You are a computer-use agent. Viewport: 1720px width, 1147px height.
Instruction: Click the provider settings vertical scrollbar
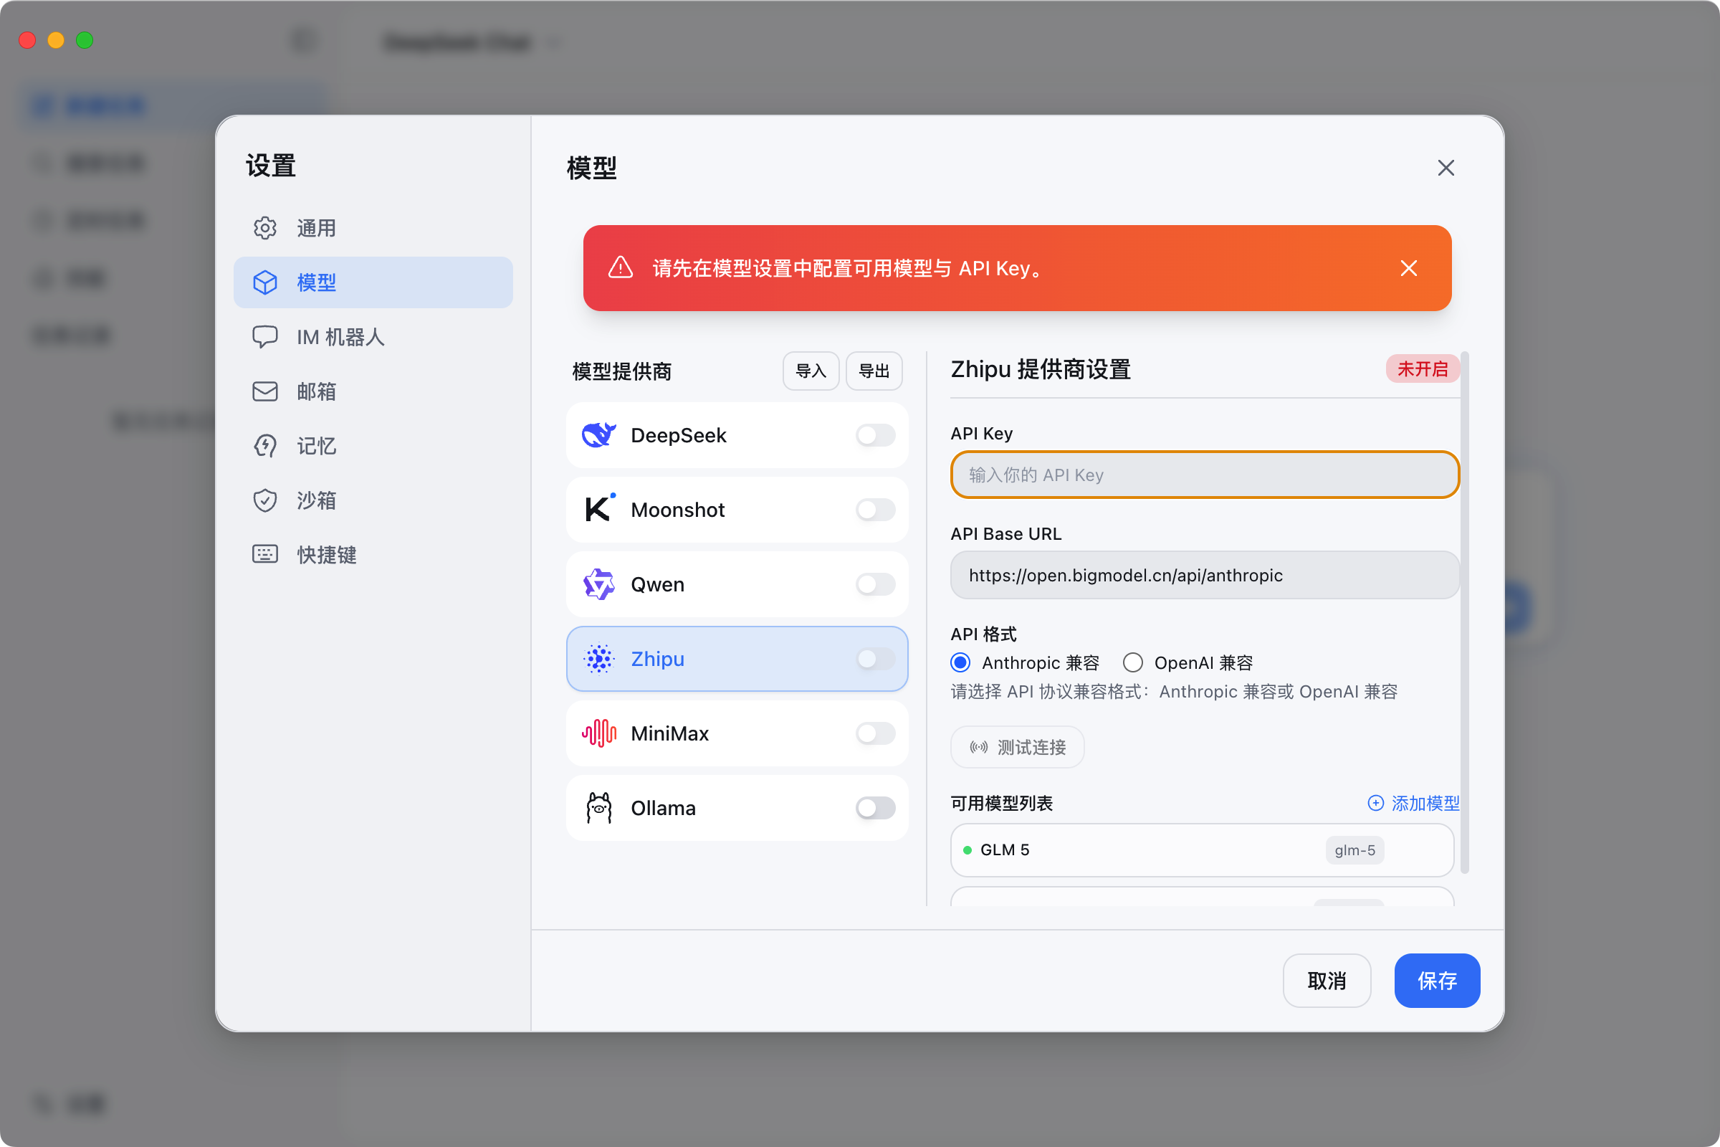tap(1464, 611)
